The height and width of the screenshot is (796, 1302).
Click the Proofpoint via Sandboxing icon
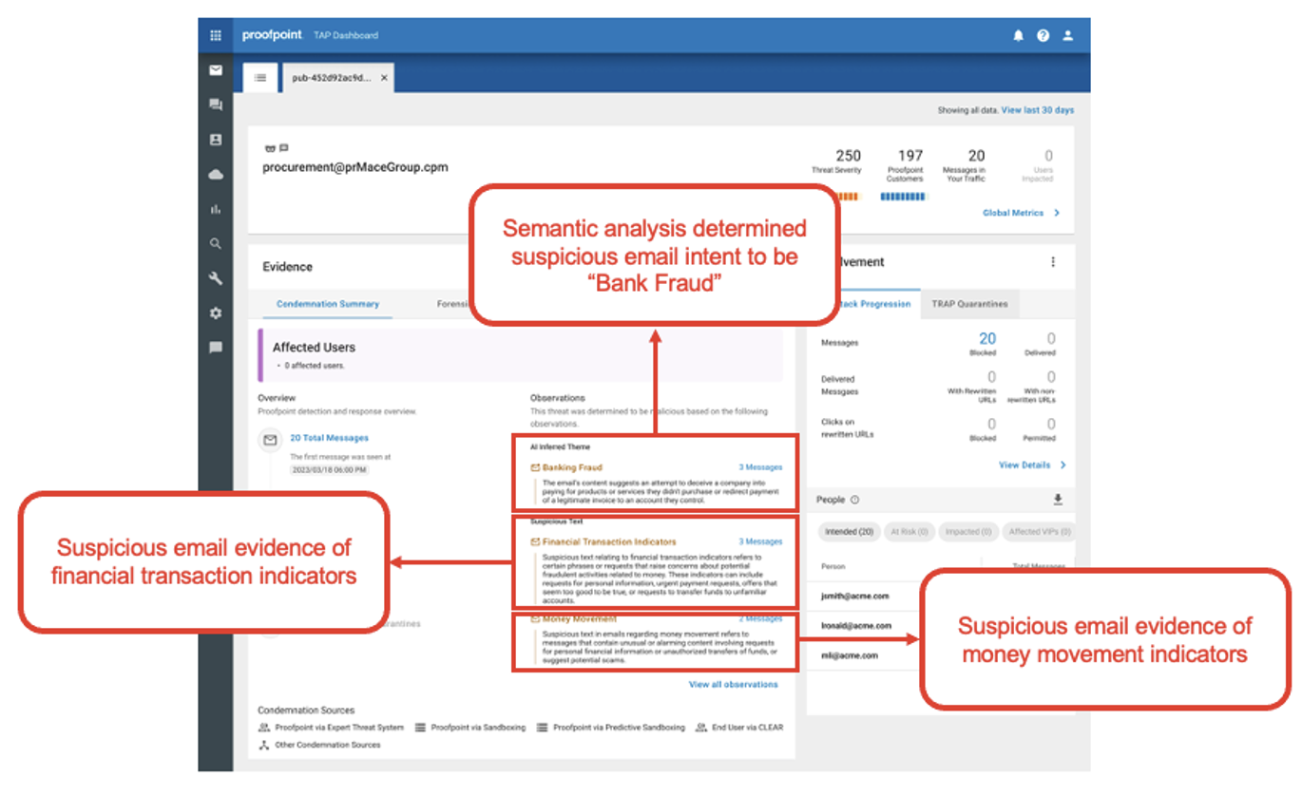pyautogui.click(x=421, y=728)
